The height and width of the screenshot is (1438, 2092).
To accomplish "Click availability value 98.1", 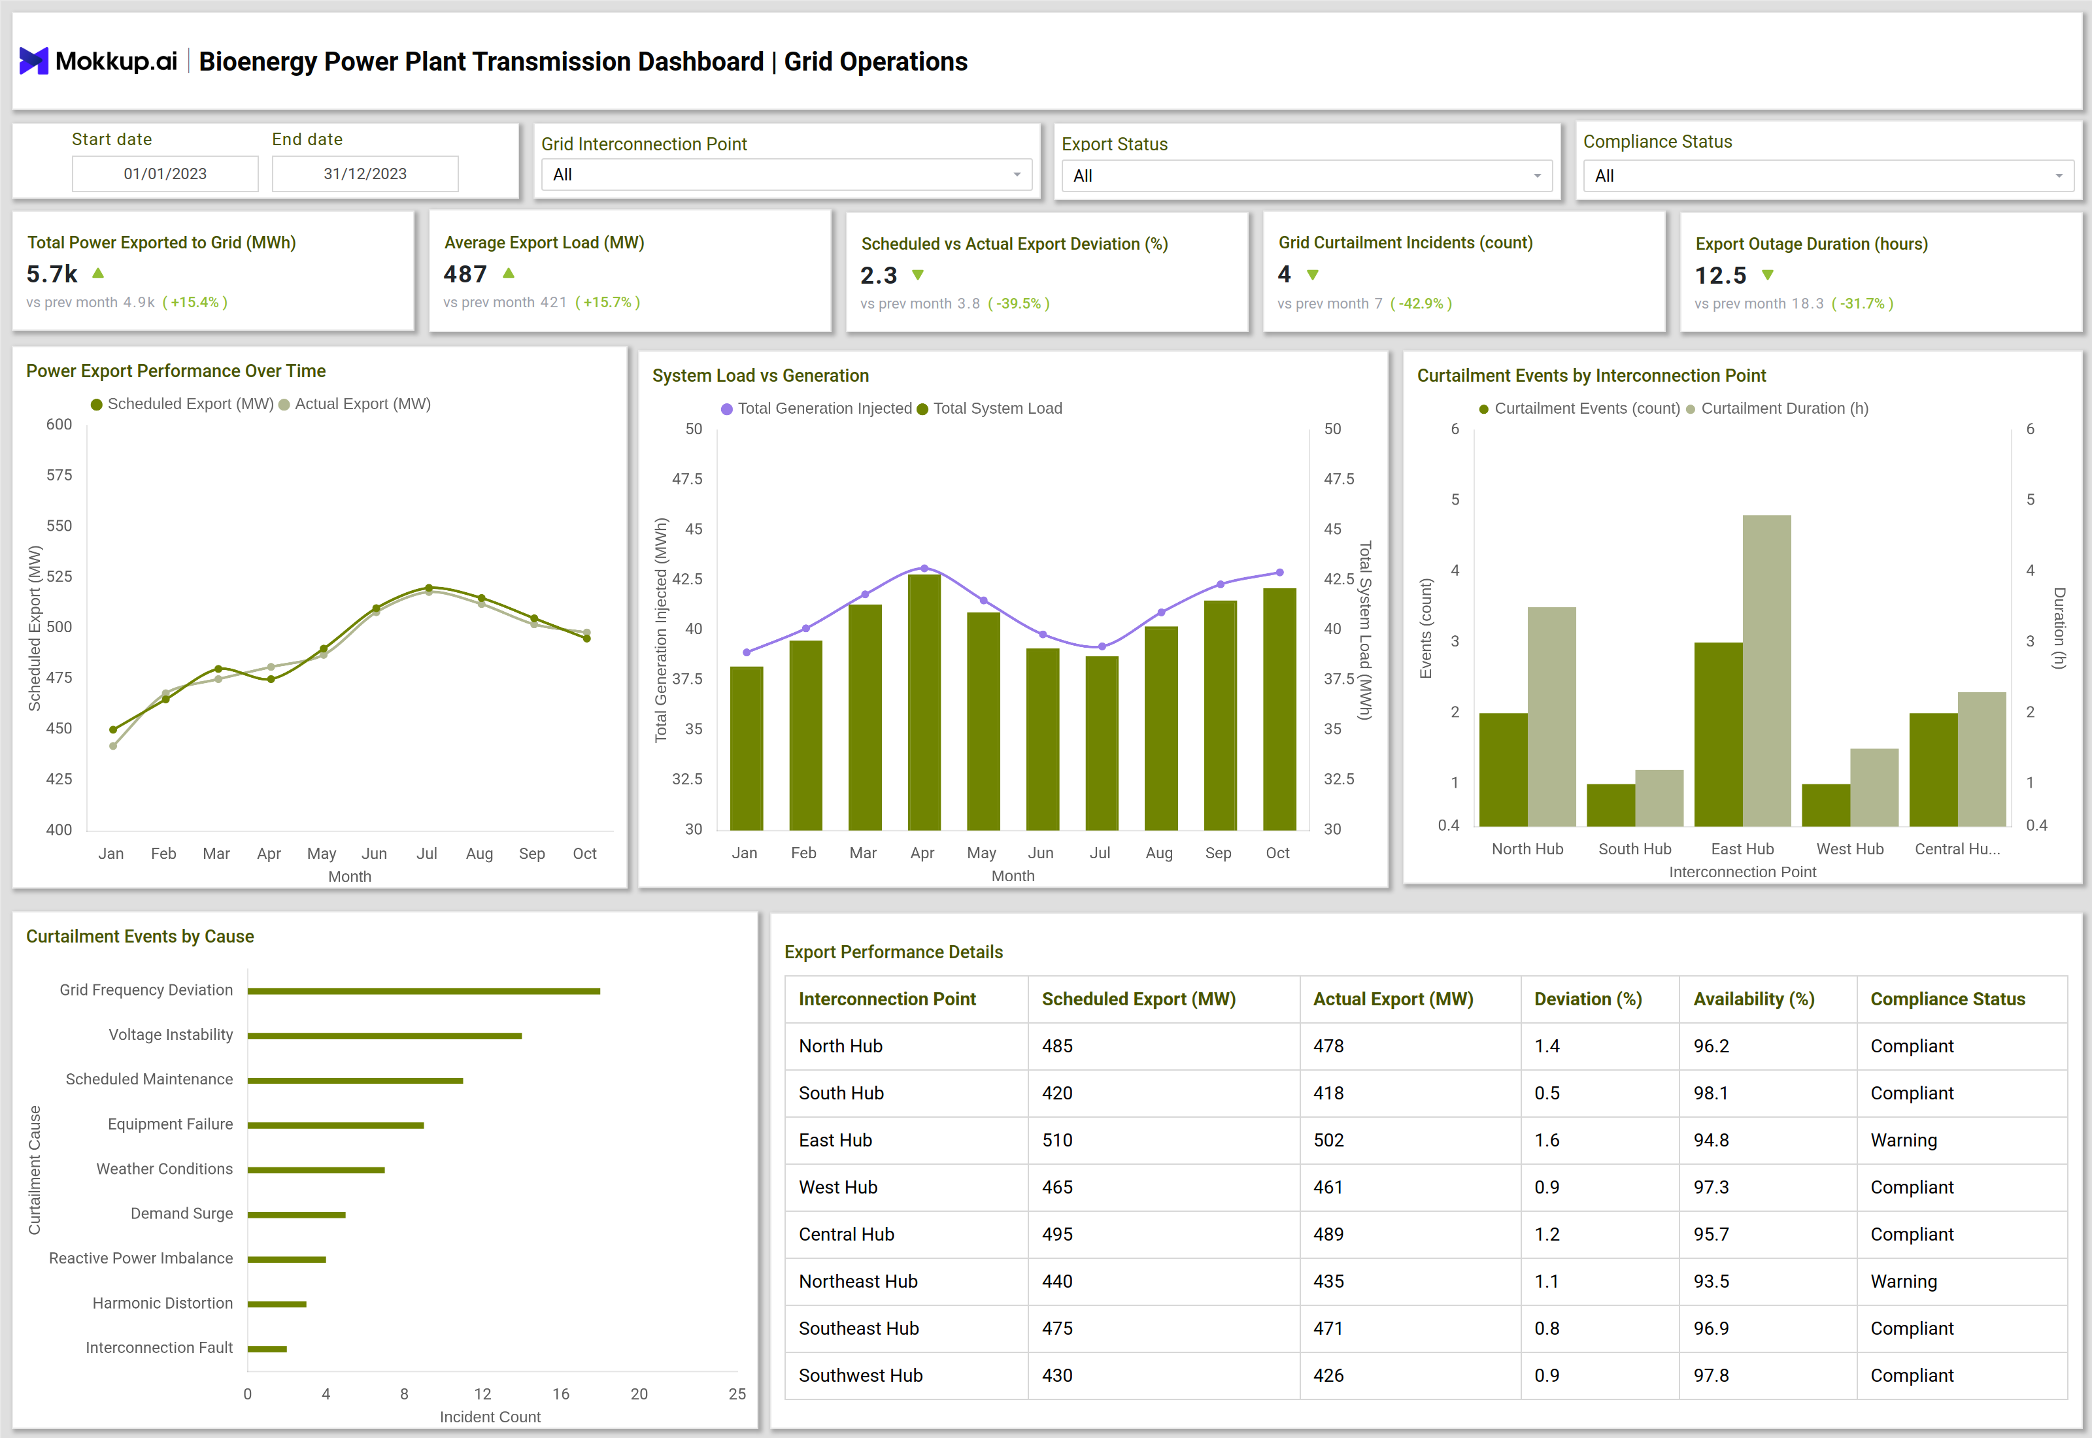I will [x=1711, y=1093].
